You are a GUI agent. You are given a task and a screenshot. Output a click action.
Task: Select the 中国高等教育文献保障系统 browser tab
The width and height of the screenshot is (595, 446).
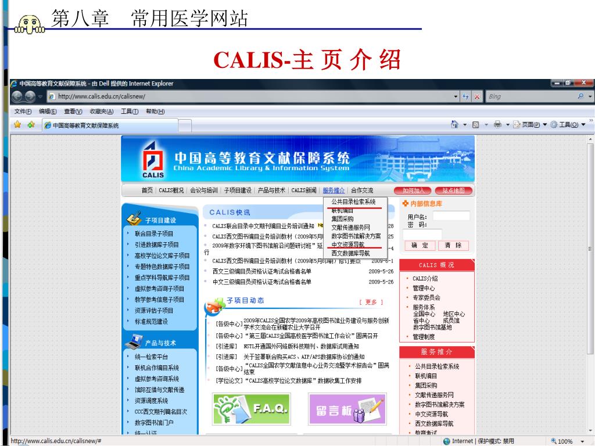[x=110, y=125]
